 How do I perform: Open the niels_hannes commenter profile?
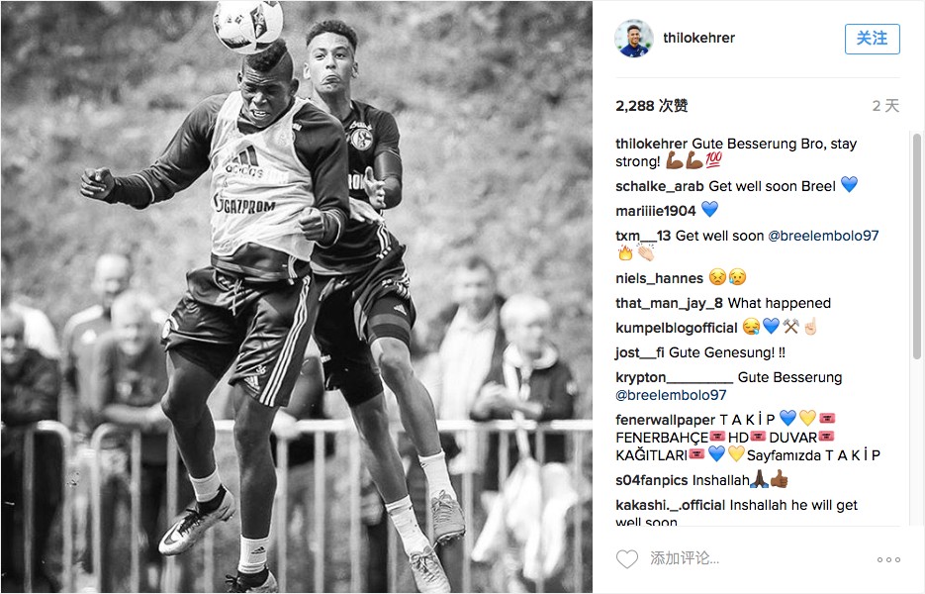point(659,278)
